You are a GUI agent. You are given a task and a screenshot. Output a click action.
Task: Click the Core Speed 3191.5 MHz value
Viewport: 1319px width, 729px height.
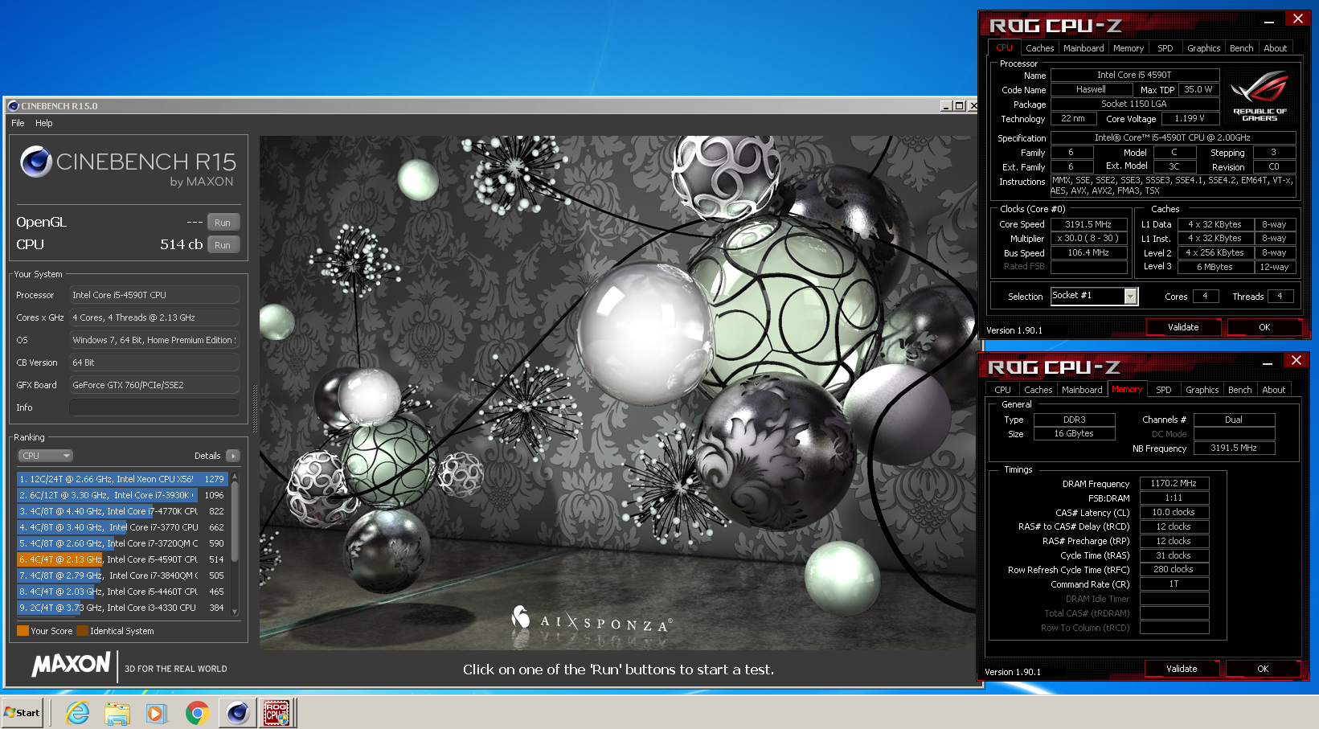point(1088,225)
